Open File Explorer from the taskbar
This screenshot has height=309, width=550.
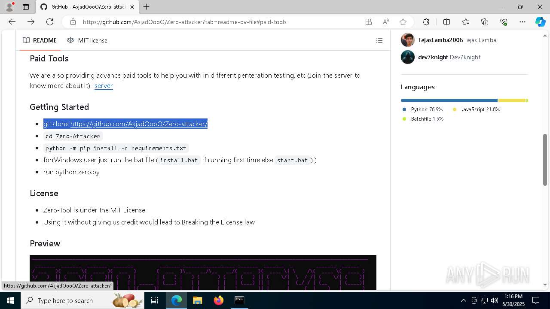pyautogui.click(x=197, y=300)
